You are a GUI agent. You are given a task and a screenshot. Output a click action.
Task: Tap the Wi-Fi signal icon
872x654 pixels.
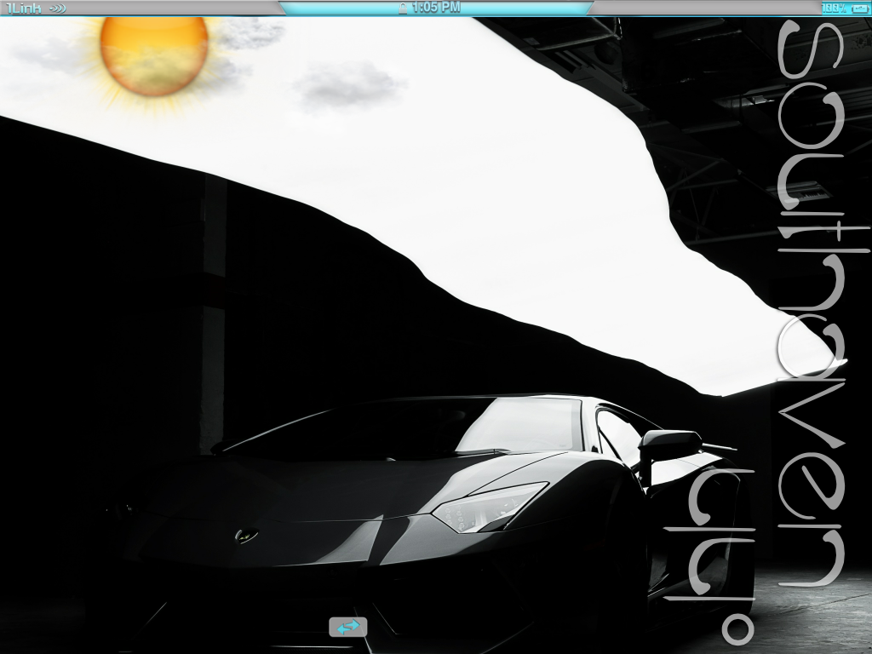point(58,8)
